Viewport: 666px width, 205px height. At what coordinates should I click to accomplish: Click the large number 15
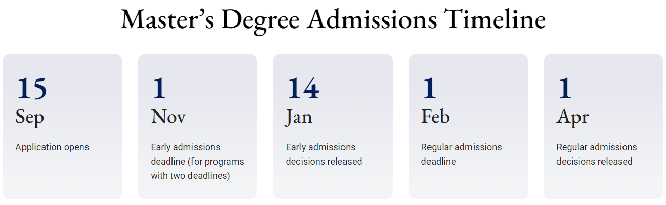pos(32,88)
